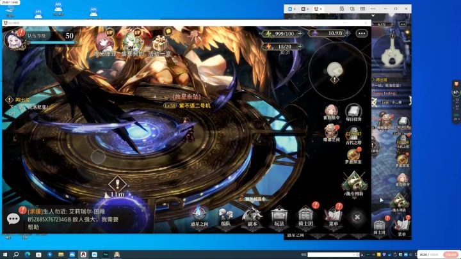The width and height of the screenshot is (461, 259).
Task: Open the 曙暮之间 character icon with red dot
Action: (332, 133)
